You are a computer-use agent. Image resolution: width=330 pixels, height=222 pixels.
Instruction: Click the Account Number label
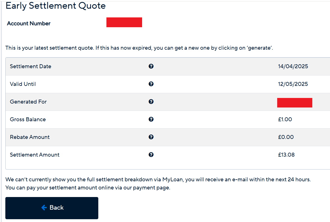29,23
